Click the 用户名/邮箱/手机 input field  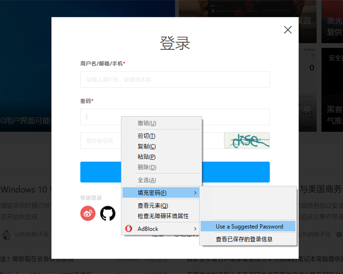click(175, 80)
